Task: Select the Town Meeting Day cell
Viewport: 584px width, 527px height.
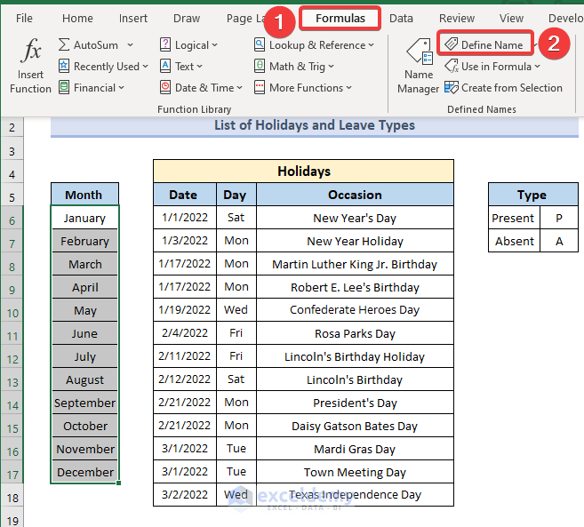Action: [355, 472]
